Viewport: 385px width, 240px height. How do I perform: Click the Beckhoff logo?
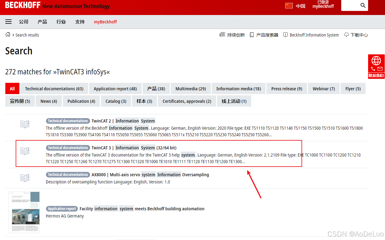point(23,5)
